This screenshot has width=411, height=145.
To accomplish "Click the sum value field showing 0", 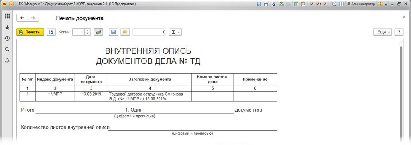I will pos(150,32).
